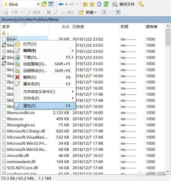Click the path bar /home/pi/DotNetPublish/Blink/
Screen dimensions: 171x181
[85, 19]
